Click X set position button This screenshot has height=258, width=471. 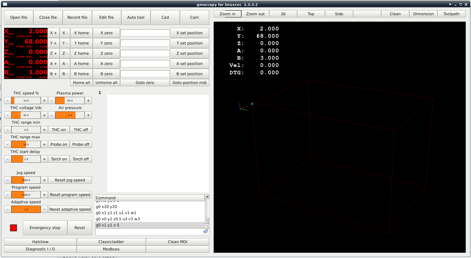pos(190,33)
